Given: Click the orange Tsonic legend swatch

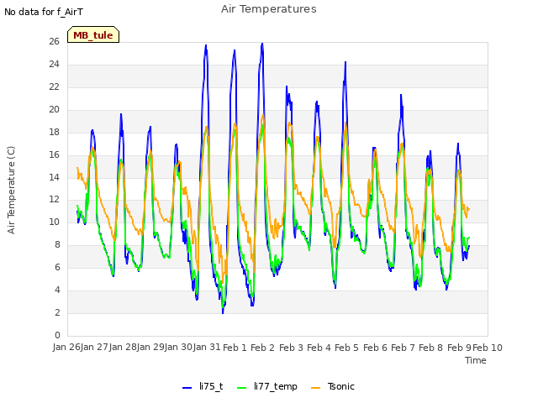Looking at the screenshot, I should (x=316, y=388).
